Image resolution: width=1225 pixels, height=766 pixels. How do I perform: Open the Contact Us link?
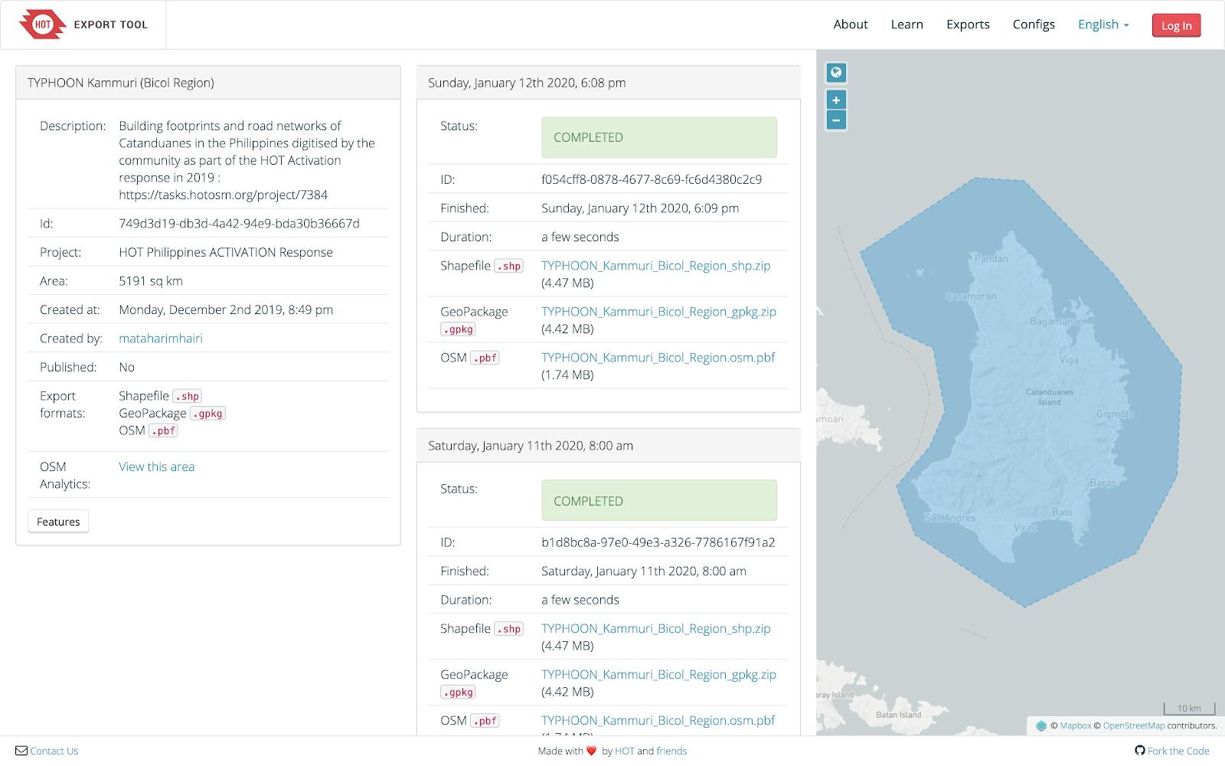(54, 751)
